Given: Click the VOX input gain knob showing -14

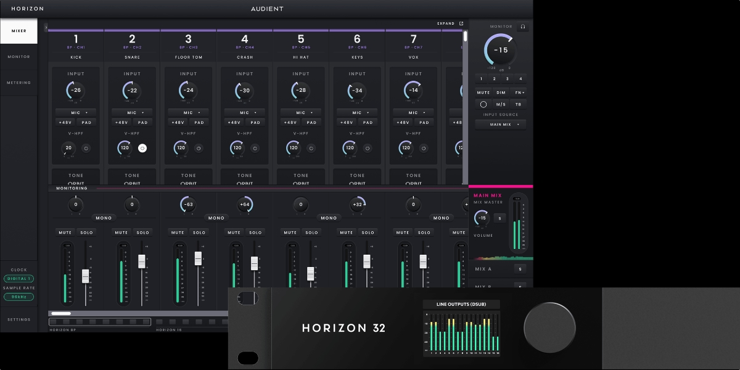Looking at the screenshot, I should click(x=413, y=91).
